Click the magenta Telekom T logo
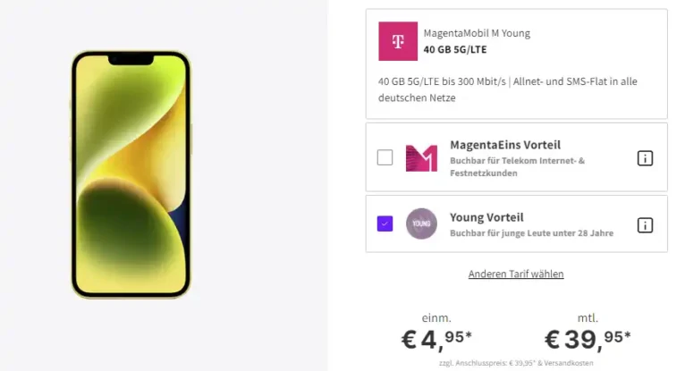The width and height of the screenshot is (685, 371). (x=398, y=41)
